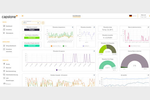150x100 pixels.
Task: Click the Dashboard grid icon in sidebar
Action: click(x=4, y=26)
